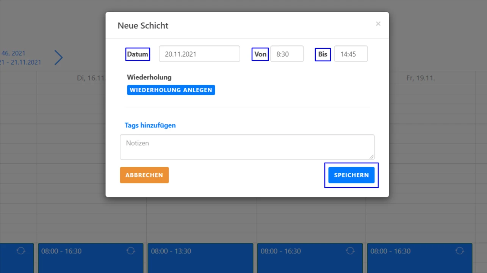The width and height of the screenshot is (487, 273).
Task: Click into the Notizen text area
Action: tap(247, 147)
